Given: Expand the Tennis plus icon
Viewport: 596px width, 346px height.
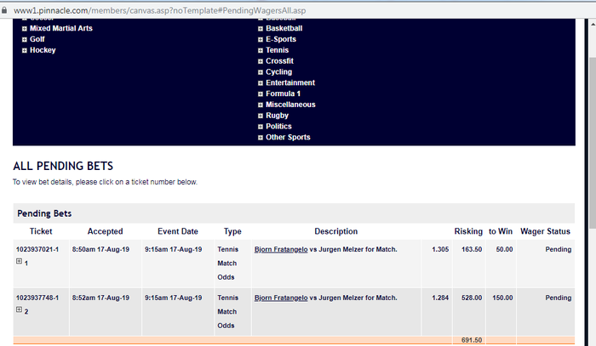Looking at the screenshot, I should coord(261,50).
